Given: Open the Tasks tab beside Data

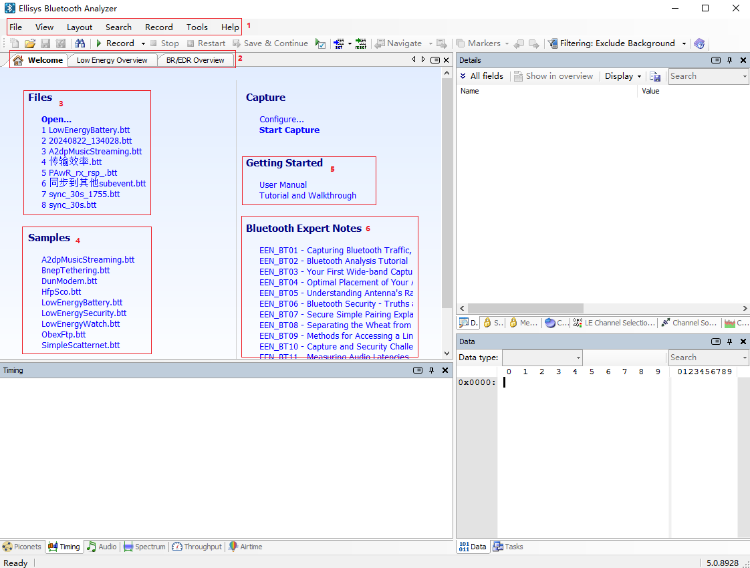Looking at the screenshot, I should [508, 547].
